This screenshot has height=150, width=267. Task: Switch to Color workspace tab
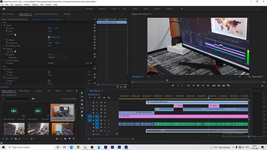pyautogui.click(x=124, y=9)
